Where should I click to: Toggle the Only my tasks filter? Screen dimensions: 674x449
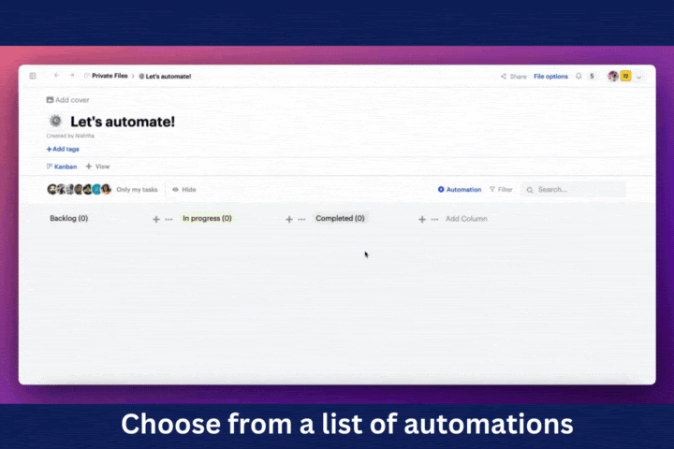pos(137,189)
